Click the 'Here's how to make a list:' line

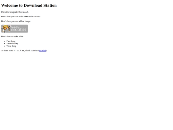12,37
